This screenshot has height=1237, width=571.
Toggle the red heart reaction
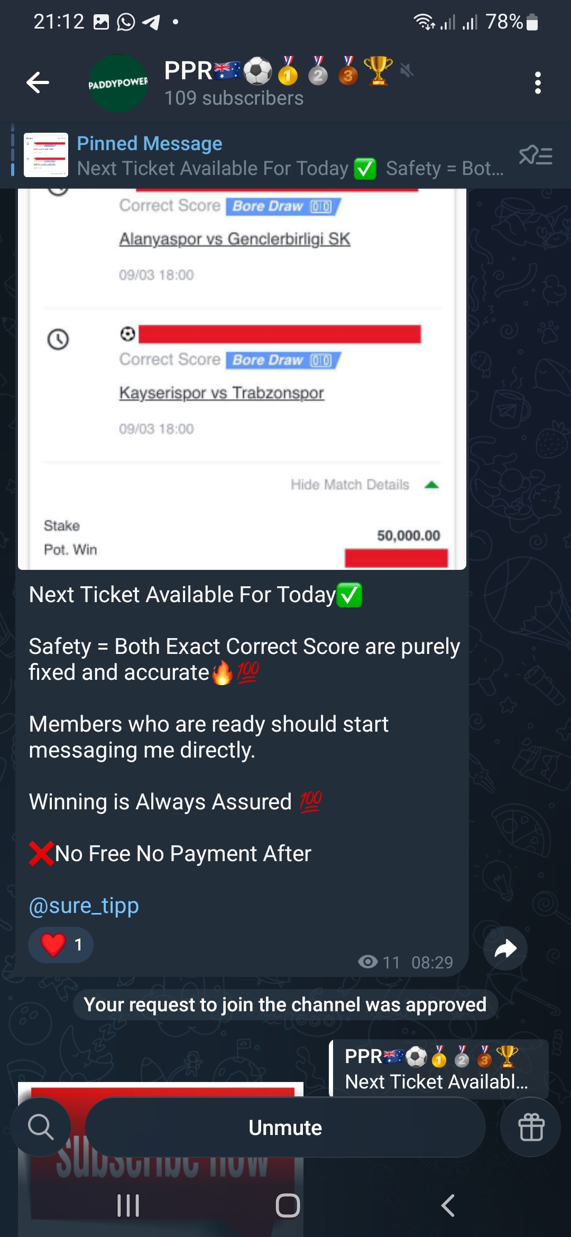pyautogui.click(x=61, y=945)
